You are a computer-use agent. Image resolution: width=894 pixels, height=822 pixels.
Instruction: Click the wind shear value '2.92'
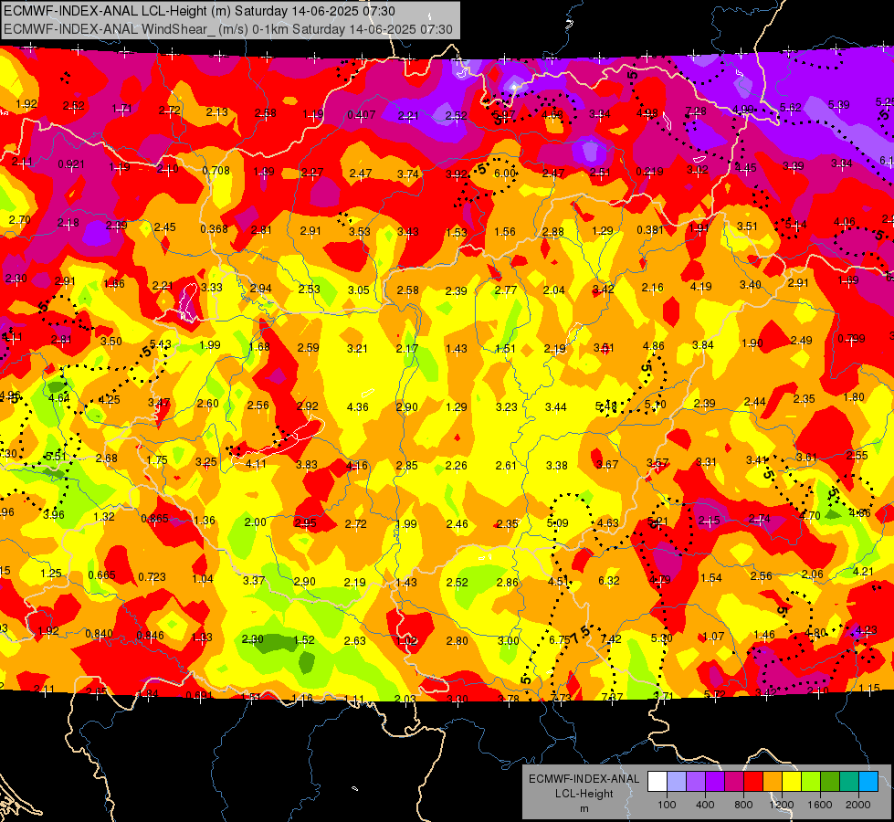pyautogui.click(x=308, y=406)
